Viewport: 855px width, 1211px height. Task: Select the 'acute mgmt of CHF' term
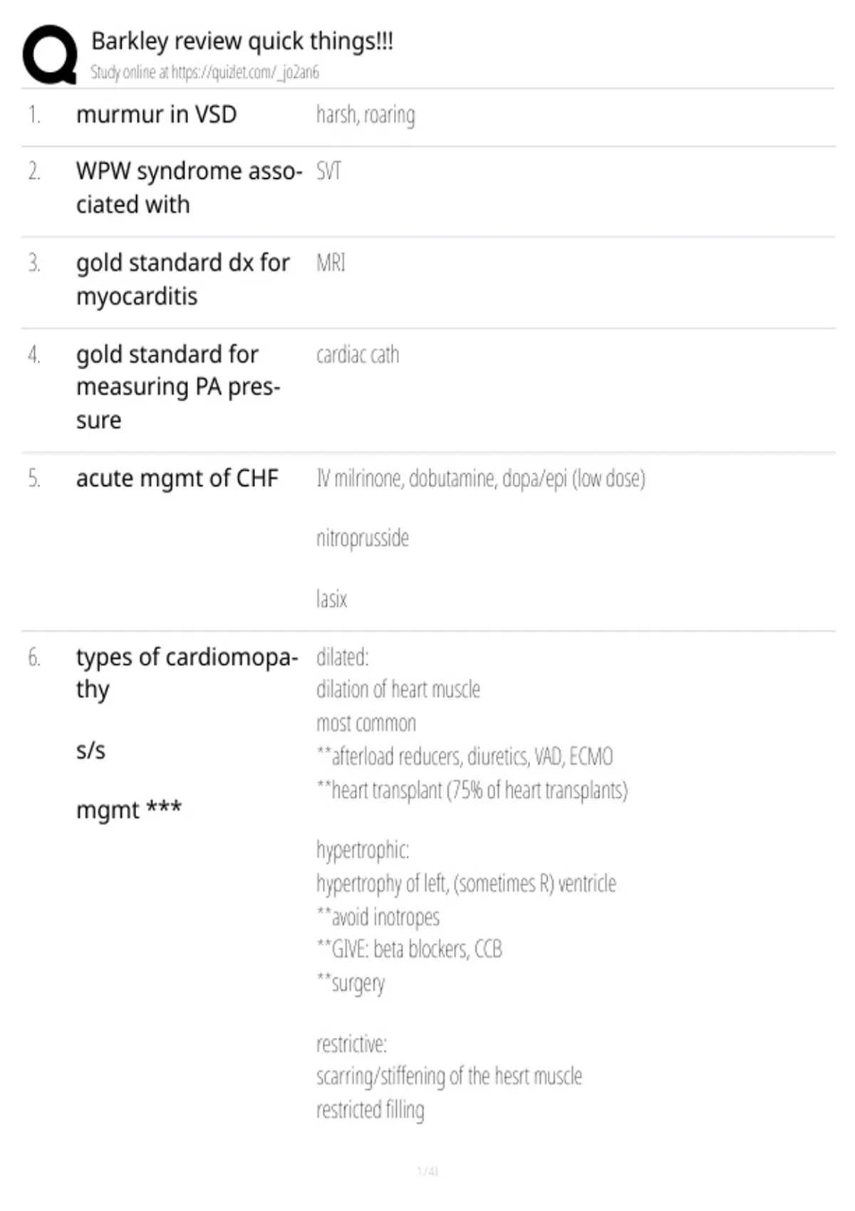pos(177,478)
